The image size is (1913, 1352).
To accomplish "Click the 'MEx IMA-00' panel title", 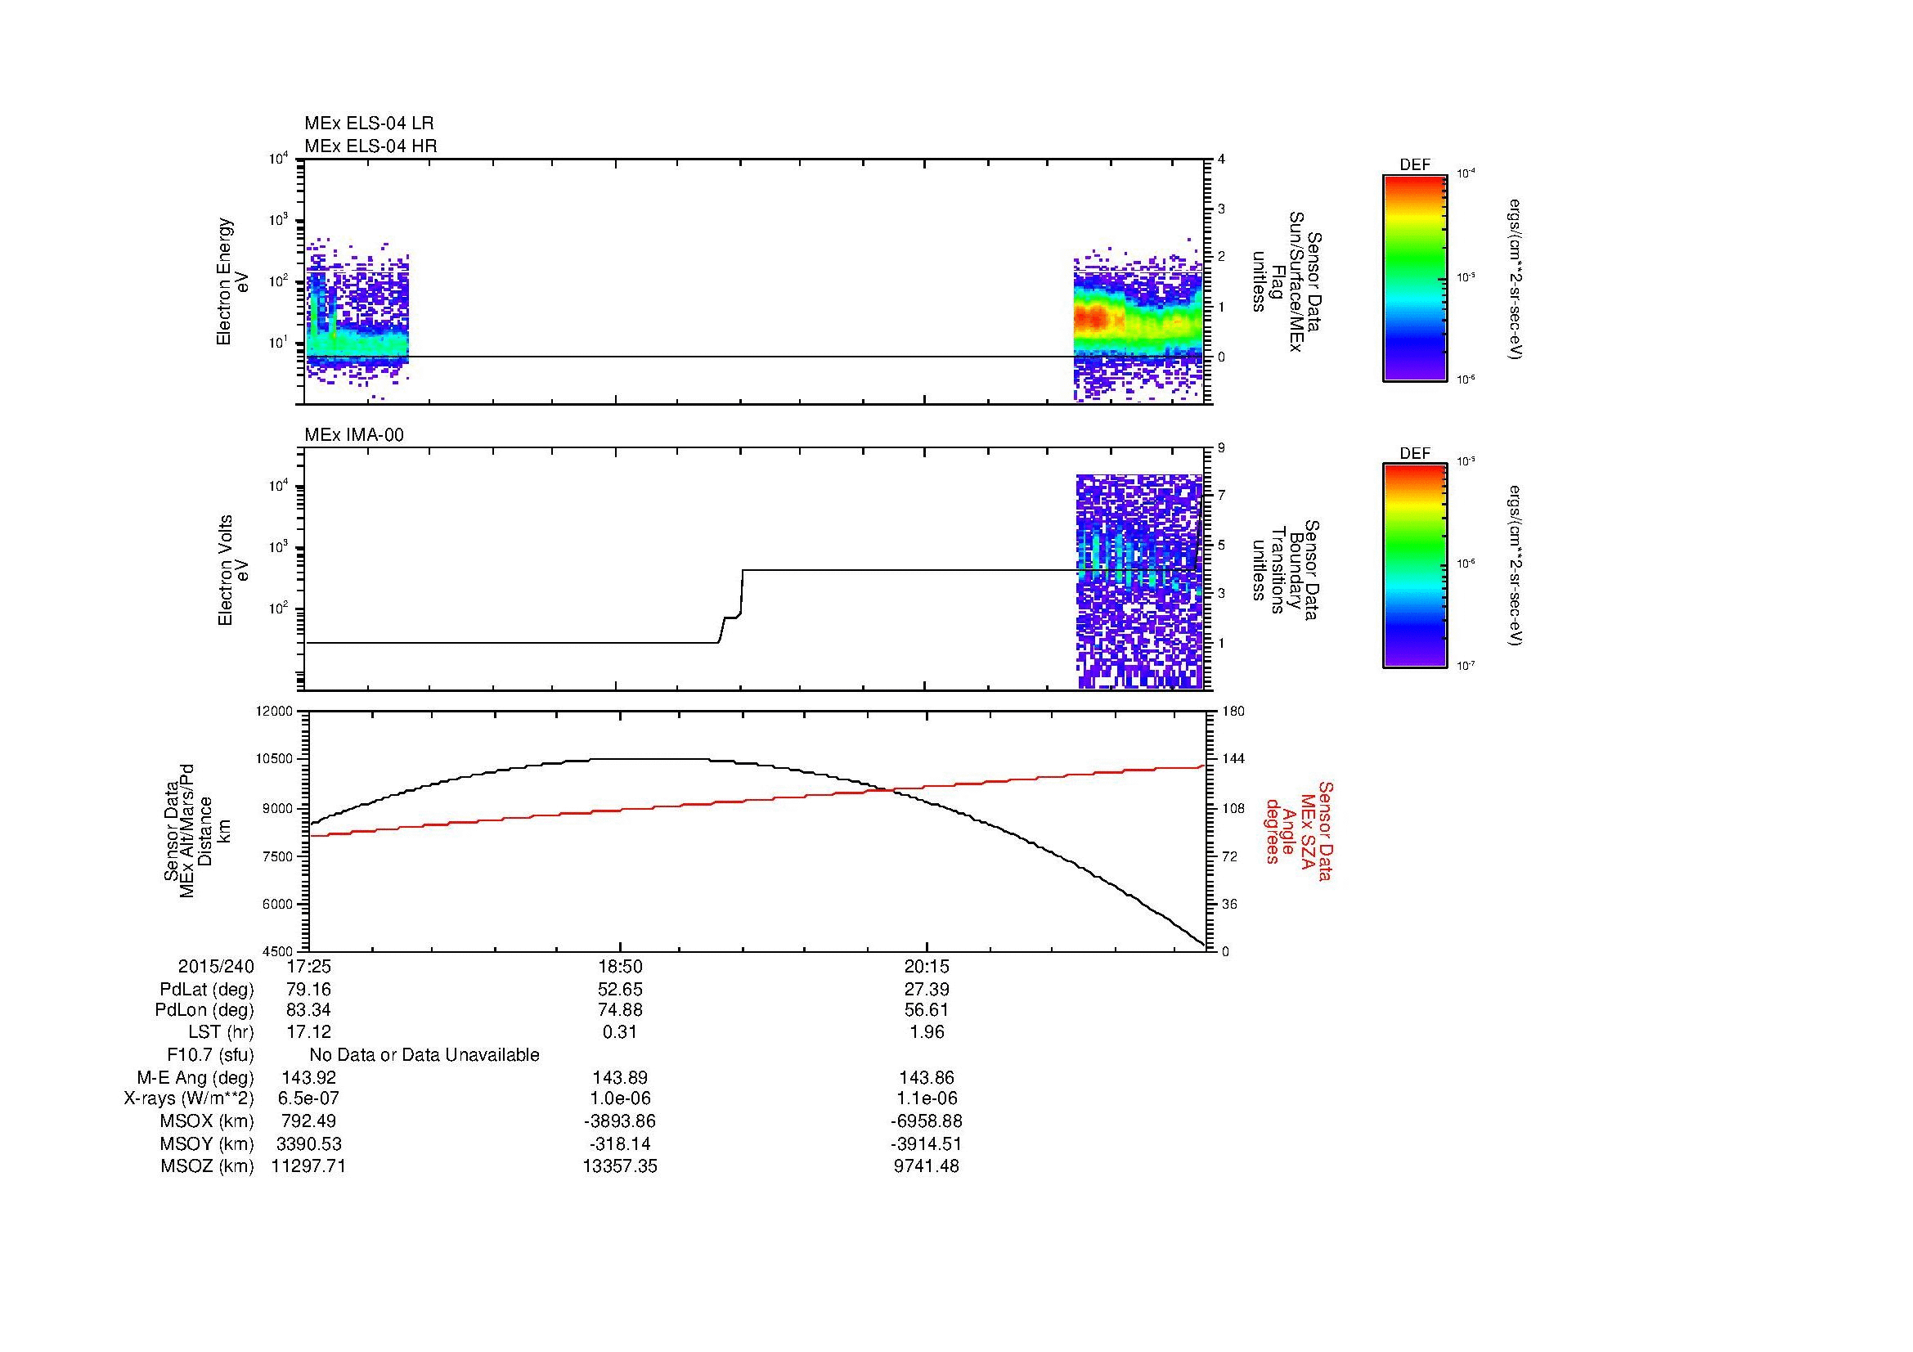I will (x=354, y=435).
